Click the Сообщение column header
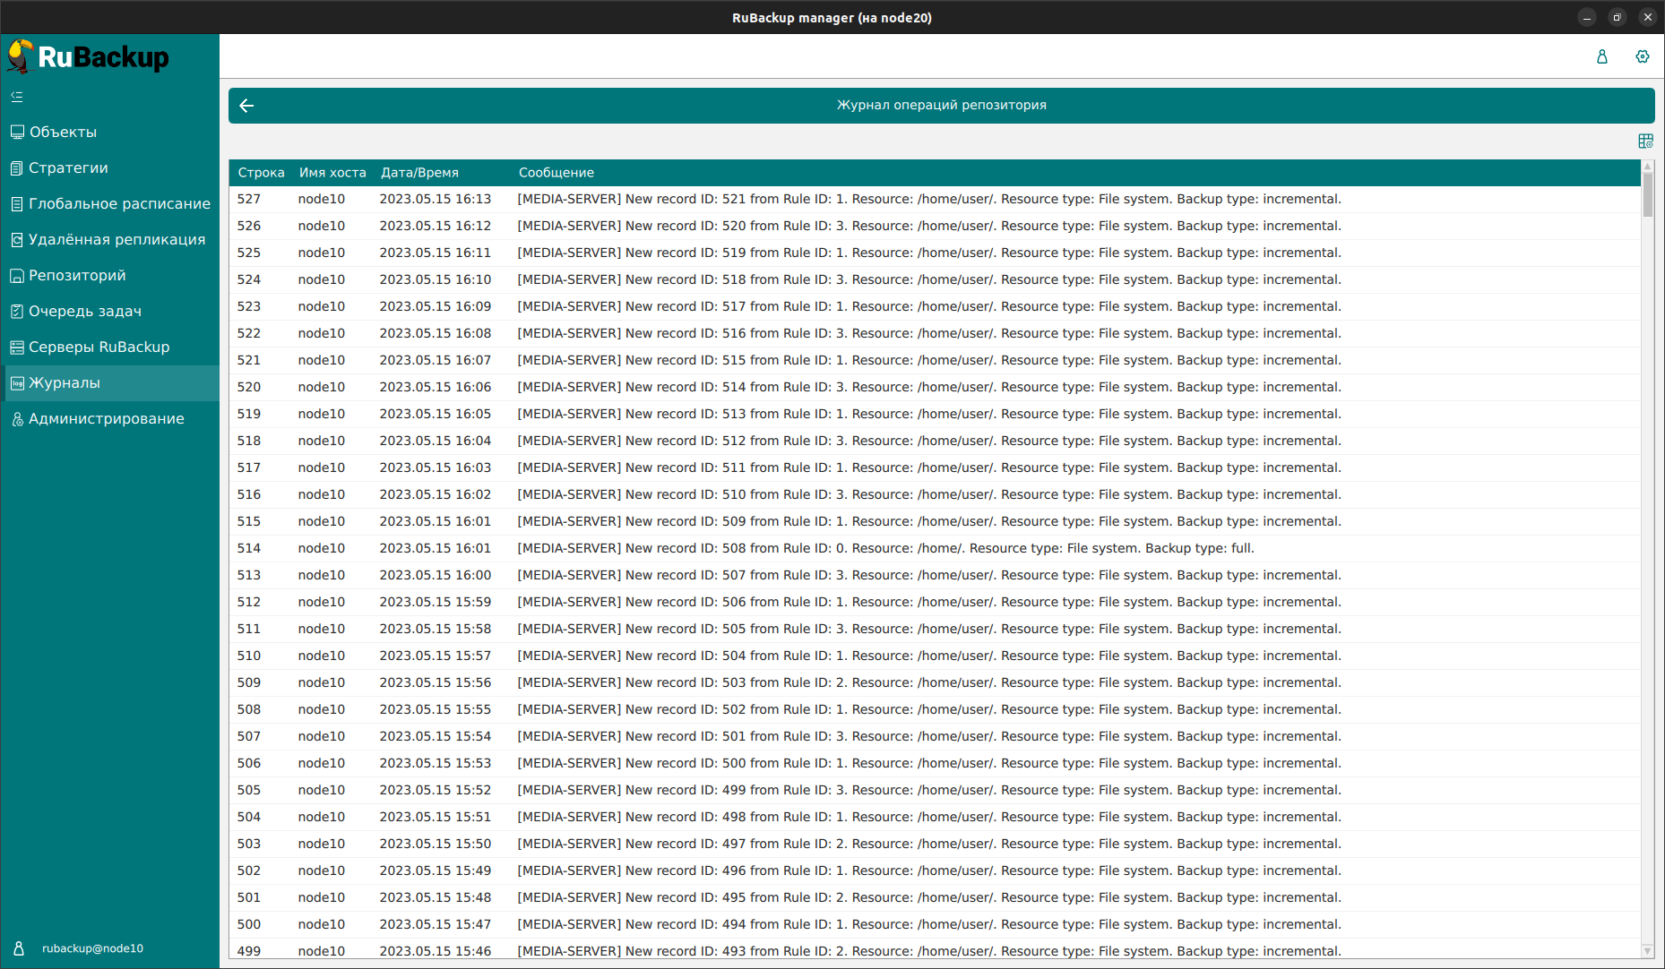This screenshot has height=969, width=1665. tap(556, 173)
